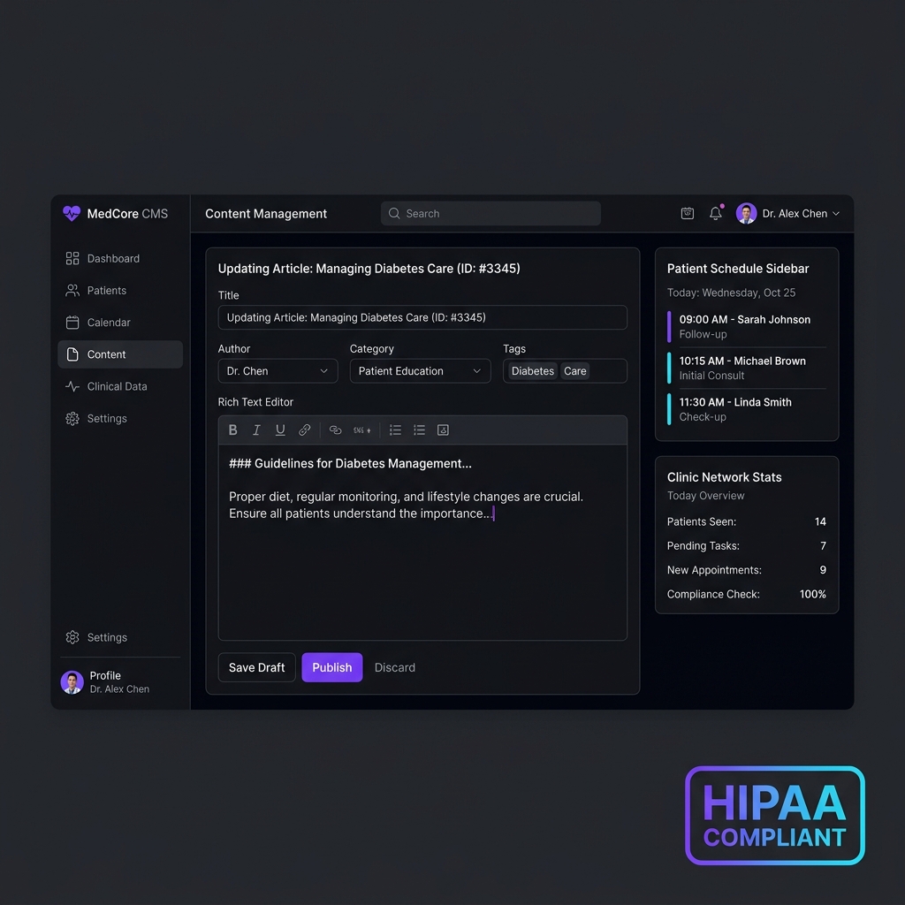
Task: Click the Clinical Data pulse icon
Action: (x=72, y=387)
